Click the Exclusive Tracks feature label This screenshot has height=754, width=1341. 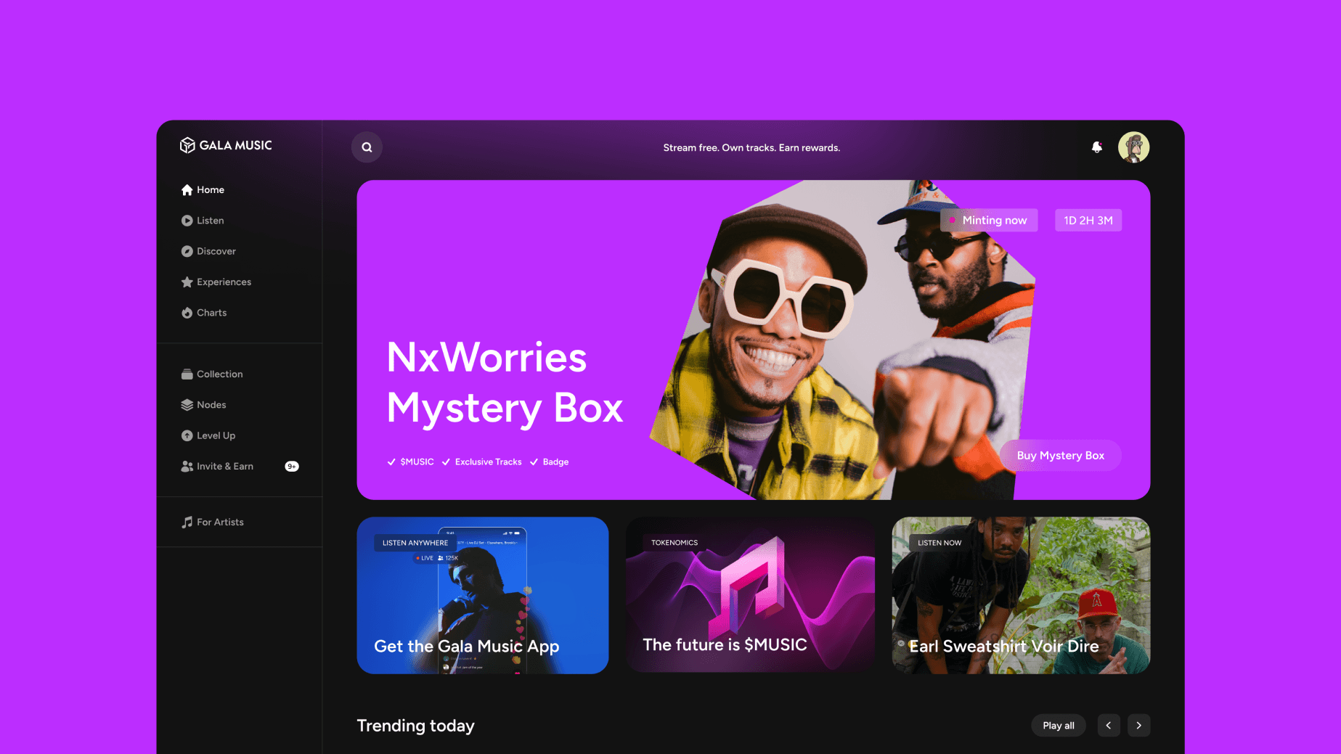482,462
